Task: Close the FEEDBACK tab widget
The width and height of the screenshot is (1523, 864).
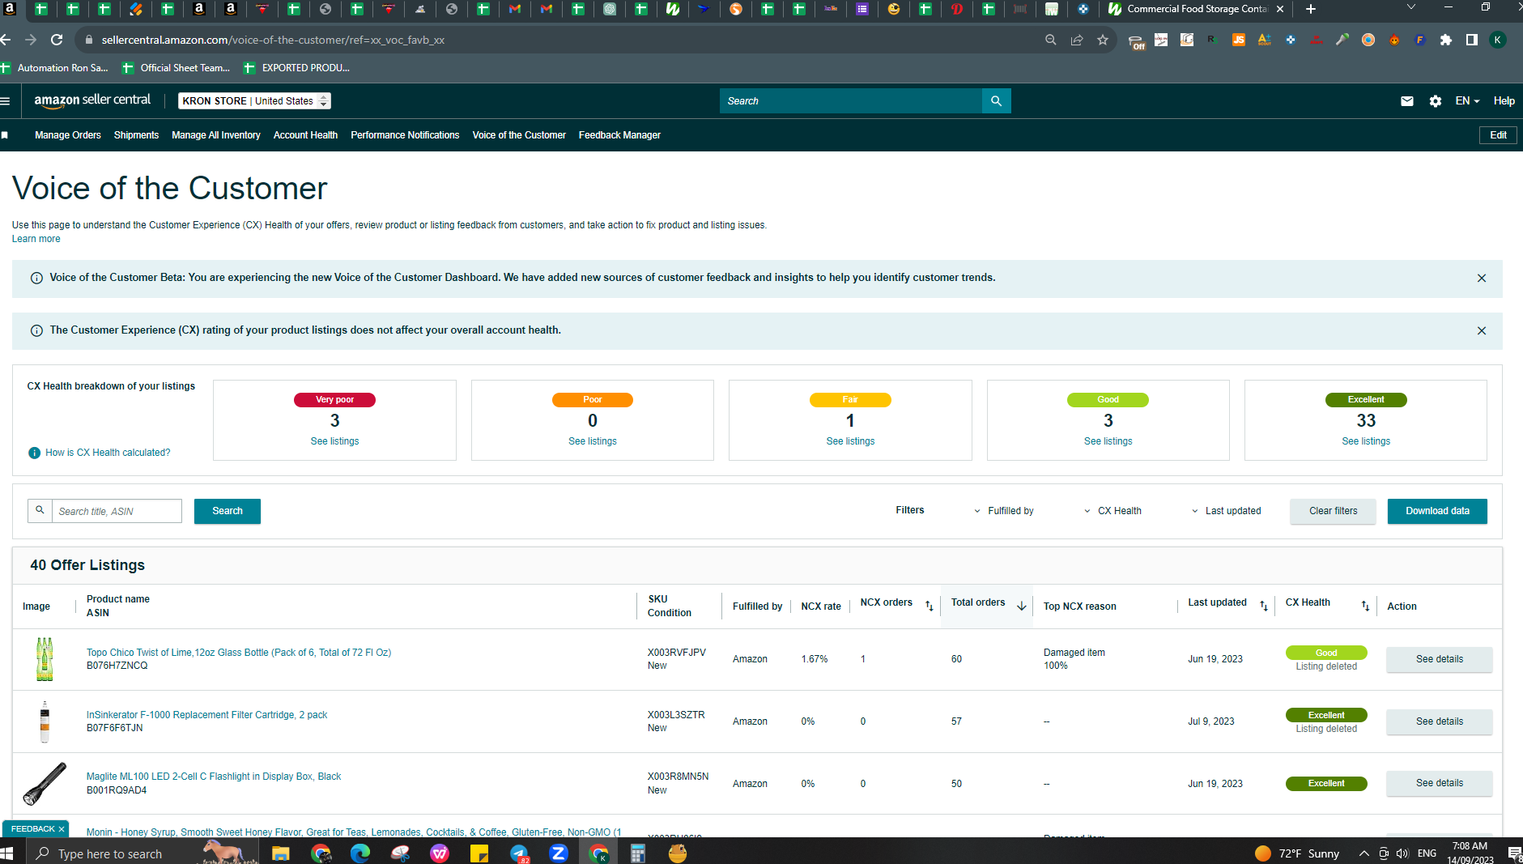Action: [62, 829]
